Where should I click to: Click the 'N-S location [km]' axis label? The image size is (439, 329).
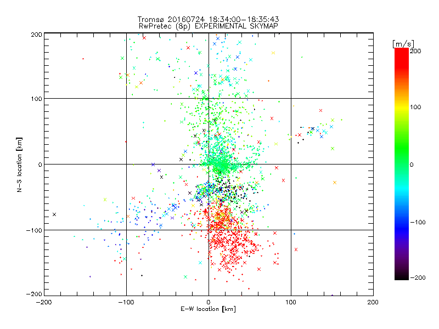pos(19,164)
